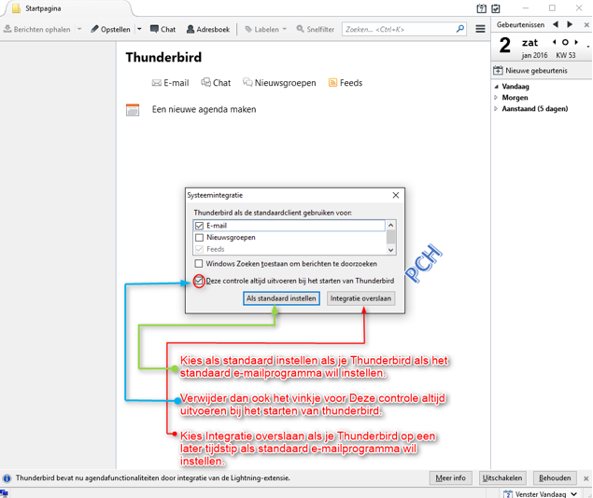Set up a Chat account link on the start page

[216, 83]
